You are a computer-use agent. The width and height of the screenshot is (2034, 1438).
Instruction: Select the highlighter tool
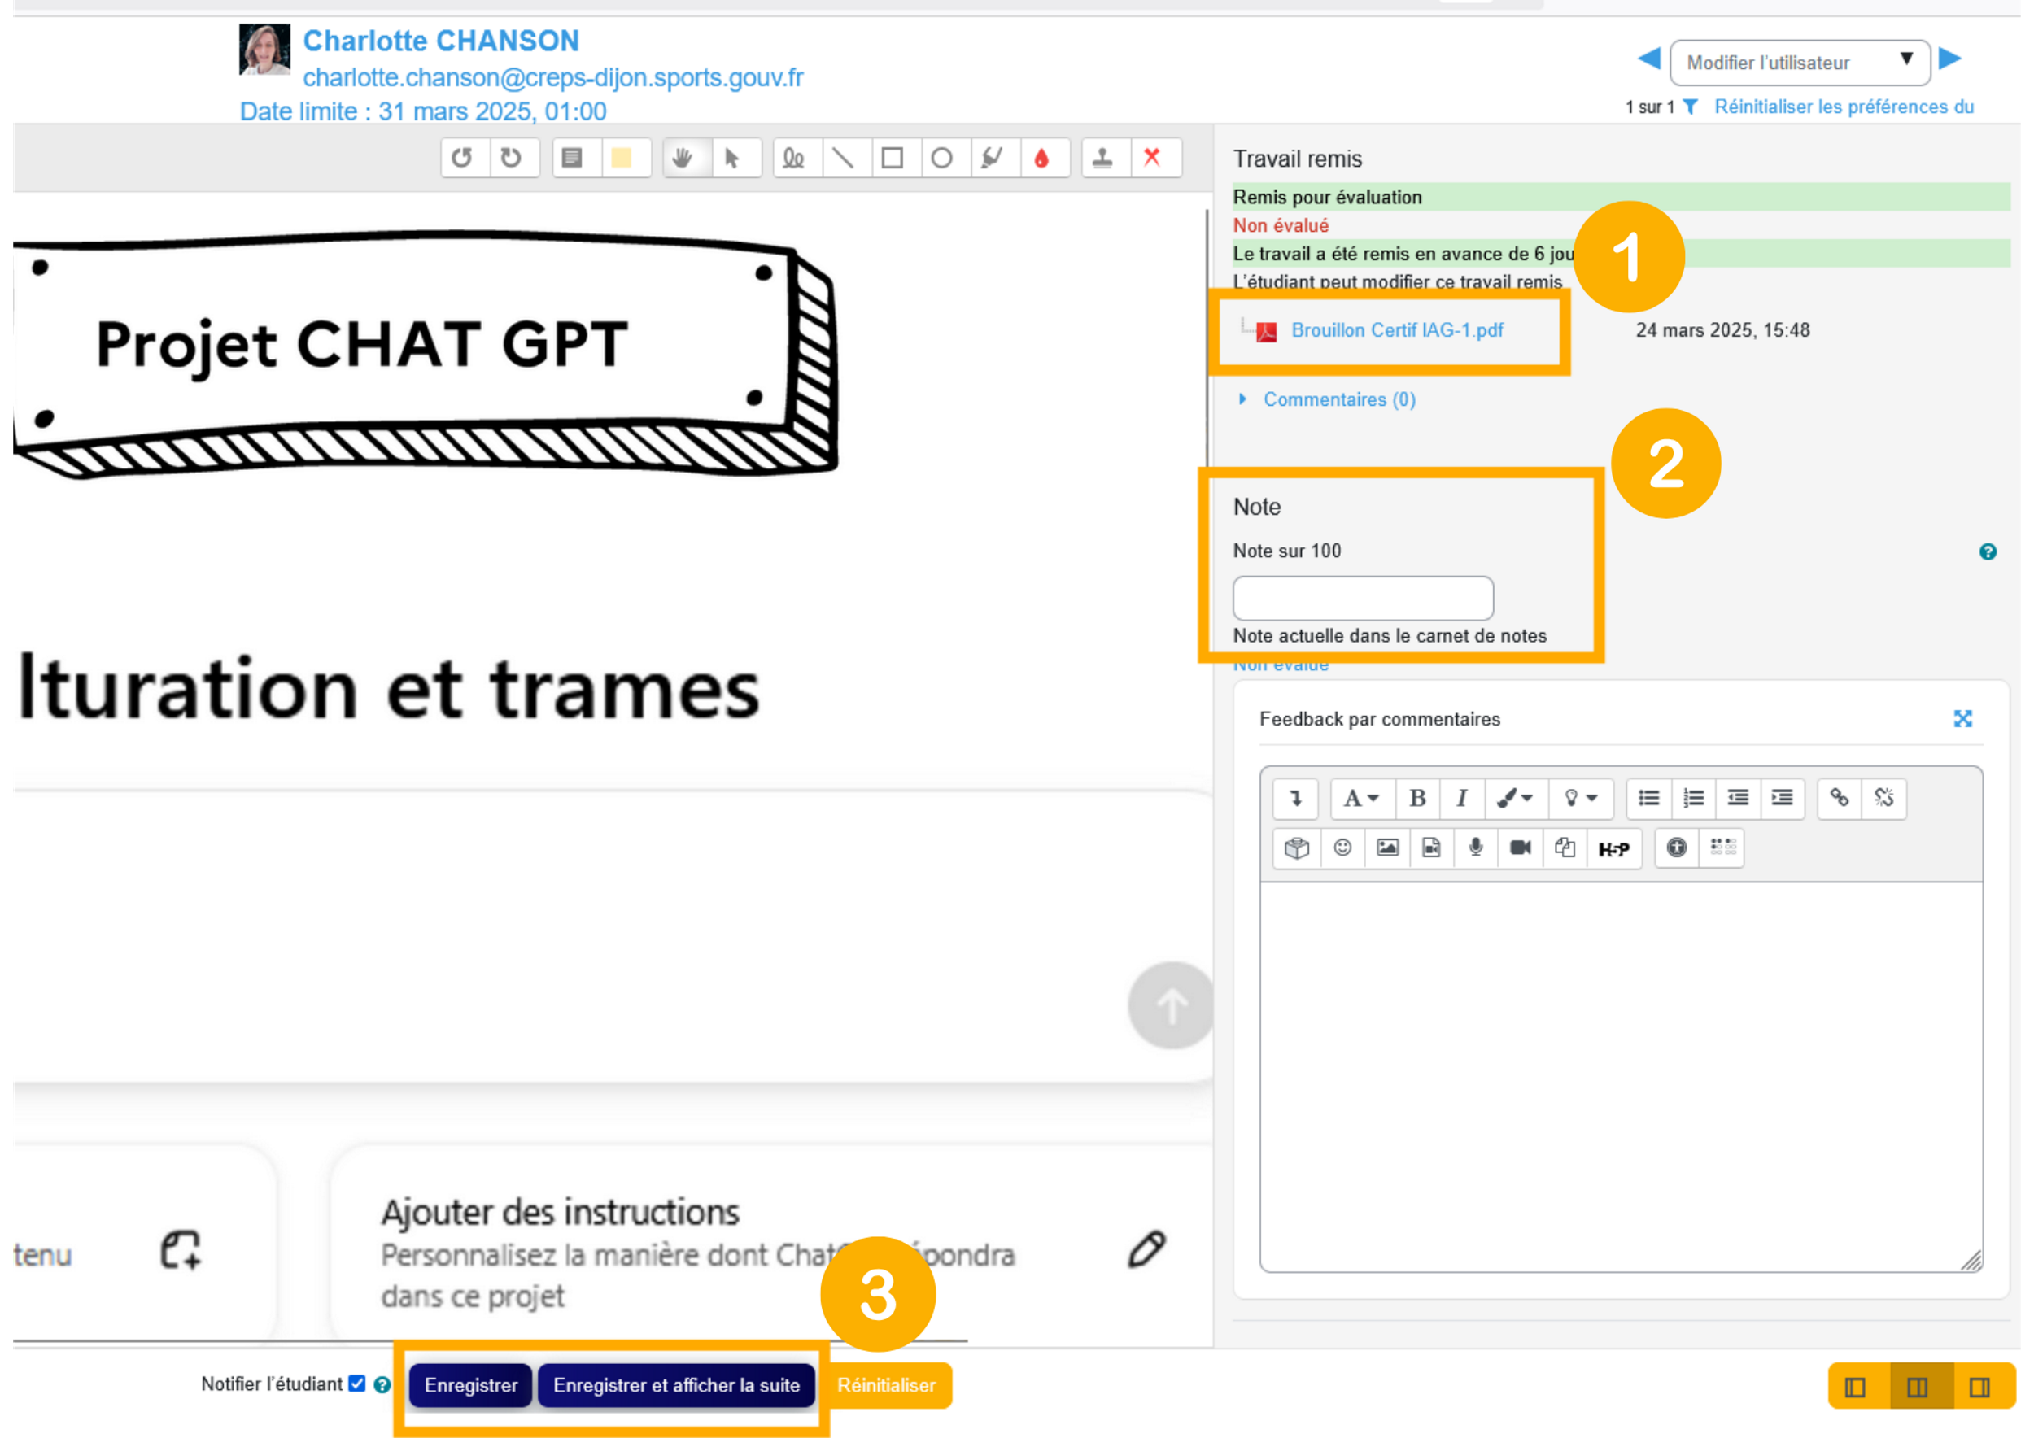tap(993, 159)
